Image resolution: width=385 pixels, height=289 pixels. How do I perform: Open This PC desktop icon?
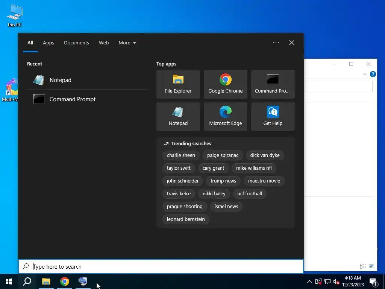click(x=15, y=16)
